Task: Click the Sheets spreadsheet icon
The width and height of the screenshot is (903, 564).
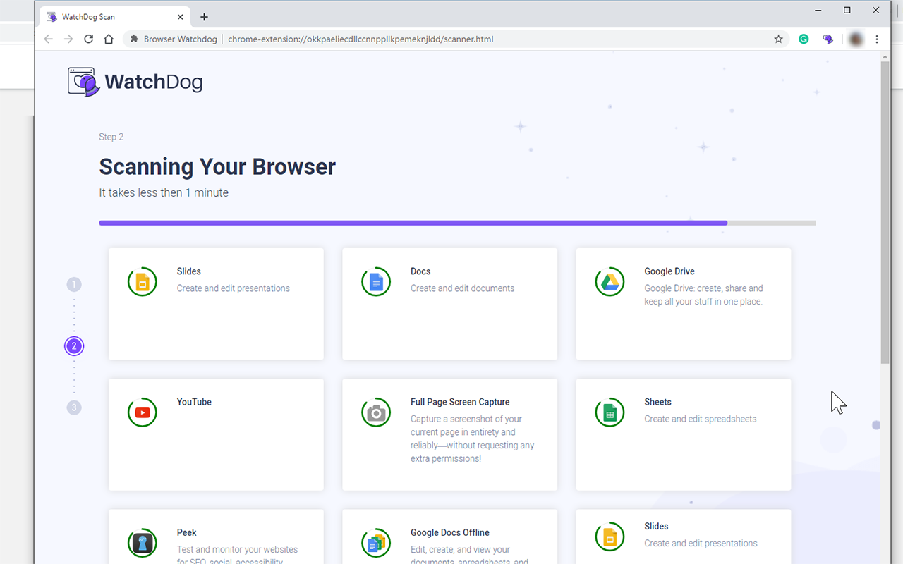Action: [610, 412]
